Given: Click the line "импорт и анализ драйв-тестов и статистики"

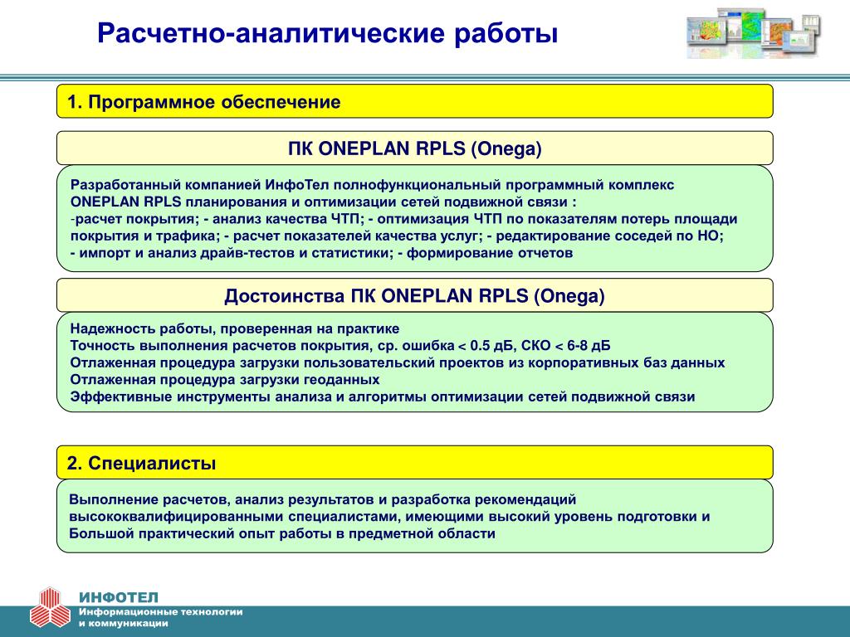Looking at the screenshot, I should [x=321, y=253].
